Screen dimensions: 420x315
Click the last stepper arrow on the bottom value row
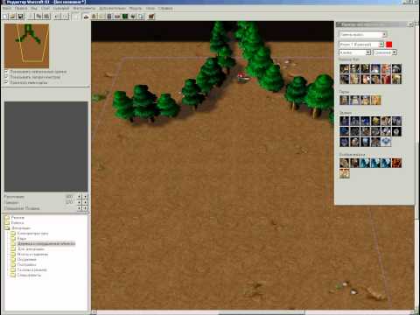click(x=85, y=208)
